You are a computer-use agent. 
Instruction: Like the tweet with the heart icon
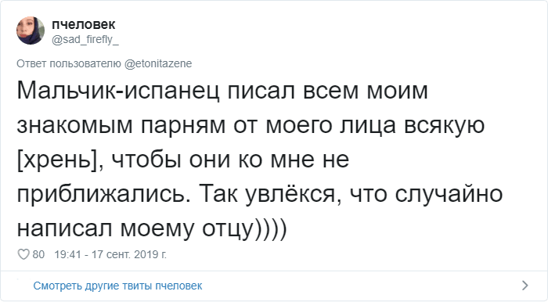click(23, 254)
